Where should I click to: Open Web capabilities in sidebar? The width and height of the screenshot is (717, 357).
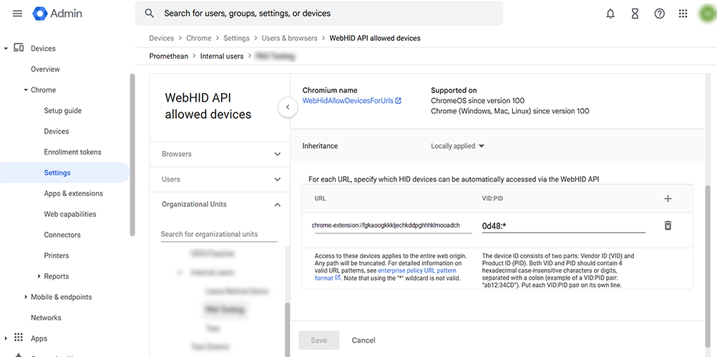70,214
